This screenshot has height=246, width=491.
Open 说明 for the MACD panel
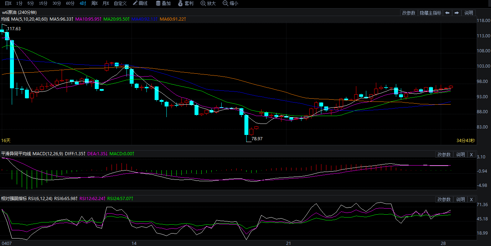[460, 155]
